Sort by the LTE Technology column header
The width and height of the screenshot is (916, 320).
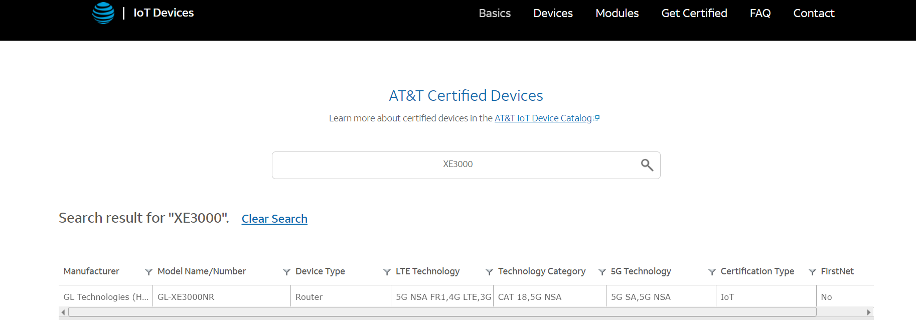tap(427, 271)
